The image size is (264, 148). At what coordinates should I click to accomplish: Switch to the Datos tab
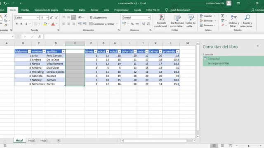coord(82,10)
